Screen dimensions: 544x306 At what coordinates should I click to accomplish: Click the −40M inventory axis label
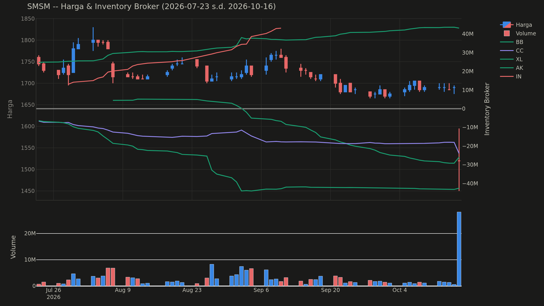pyautogui.click(x=470, y=184)
